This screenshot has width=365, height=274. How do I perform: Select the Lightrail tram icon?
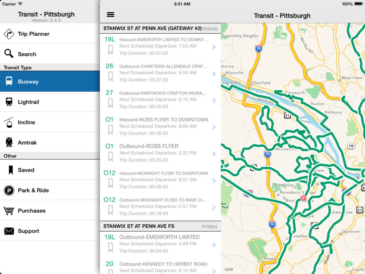[x=9, y=102]
